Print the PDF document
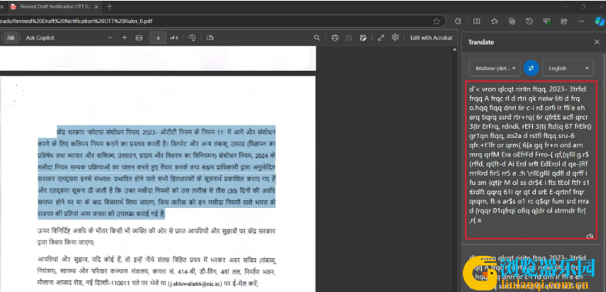 tap(335, 38)
